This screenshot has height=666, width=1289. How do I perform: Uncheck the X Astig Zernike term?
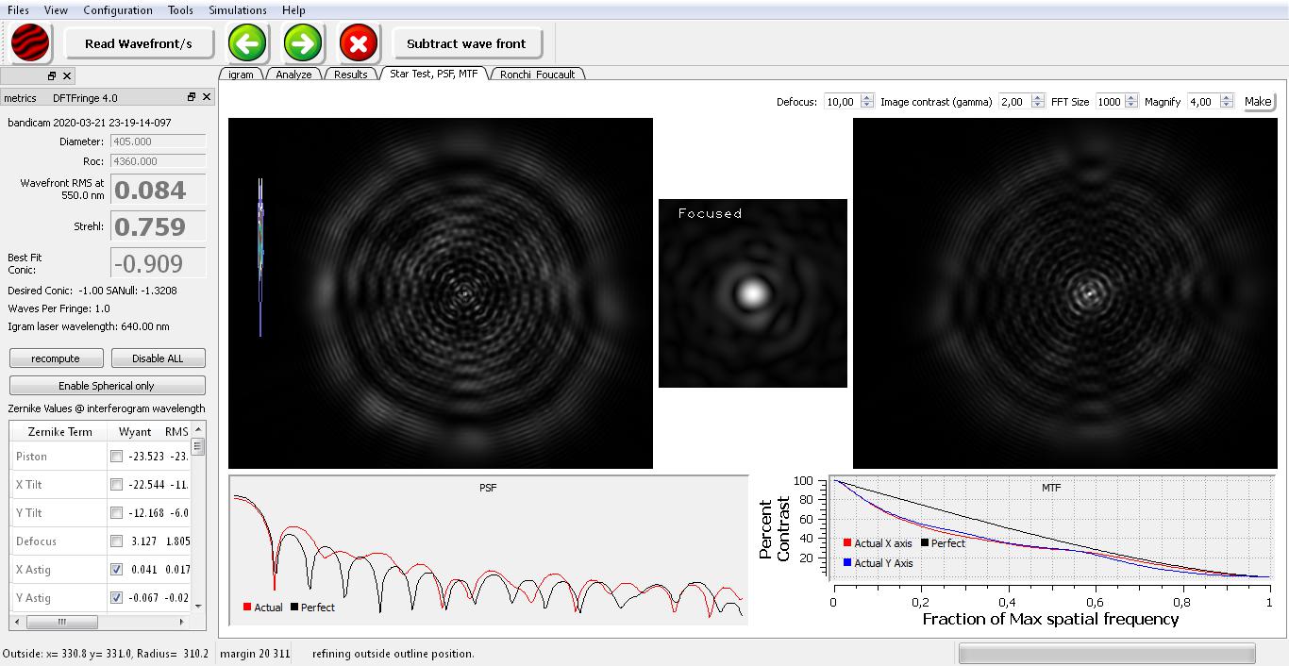116,570
